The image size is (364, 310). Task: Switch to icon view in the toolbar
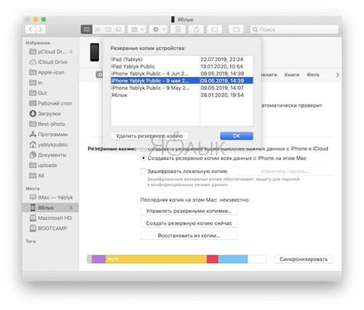87,29
